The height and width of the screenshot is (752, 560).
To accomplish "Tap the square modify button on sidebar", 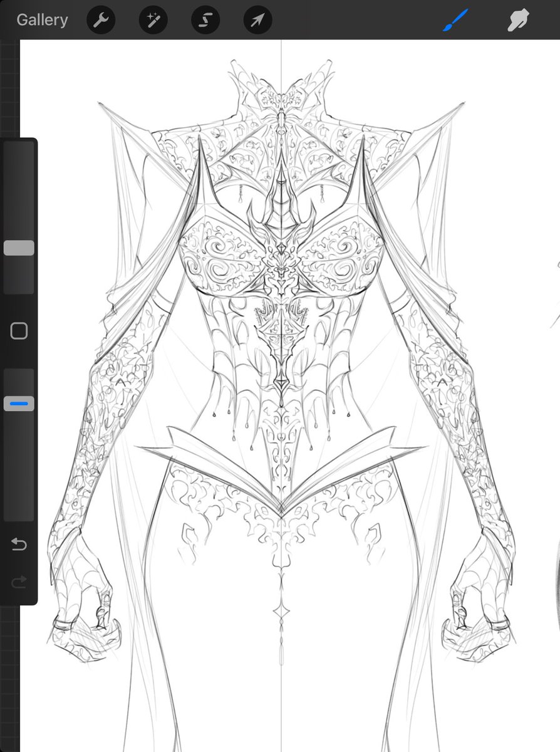I will [x=19, y=331].
